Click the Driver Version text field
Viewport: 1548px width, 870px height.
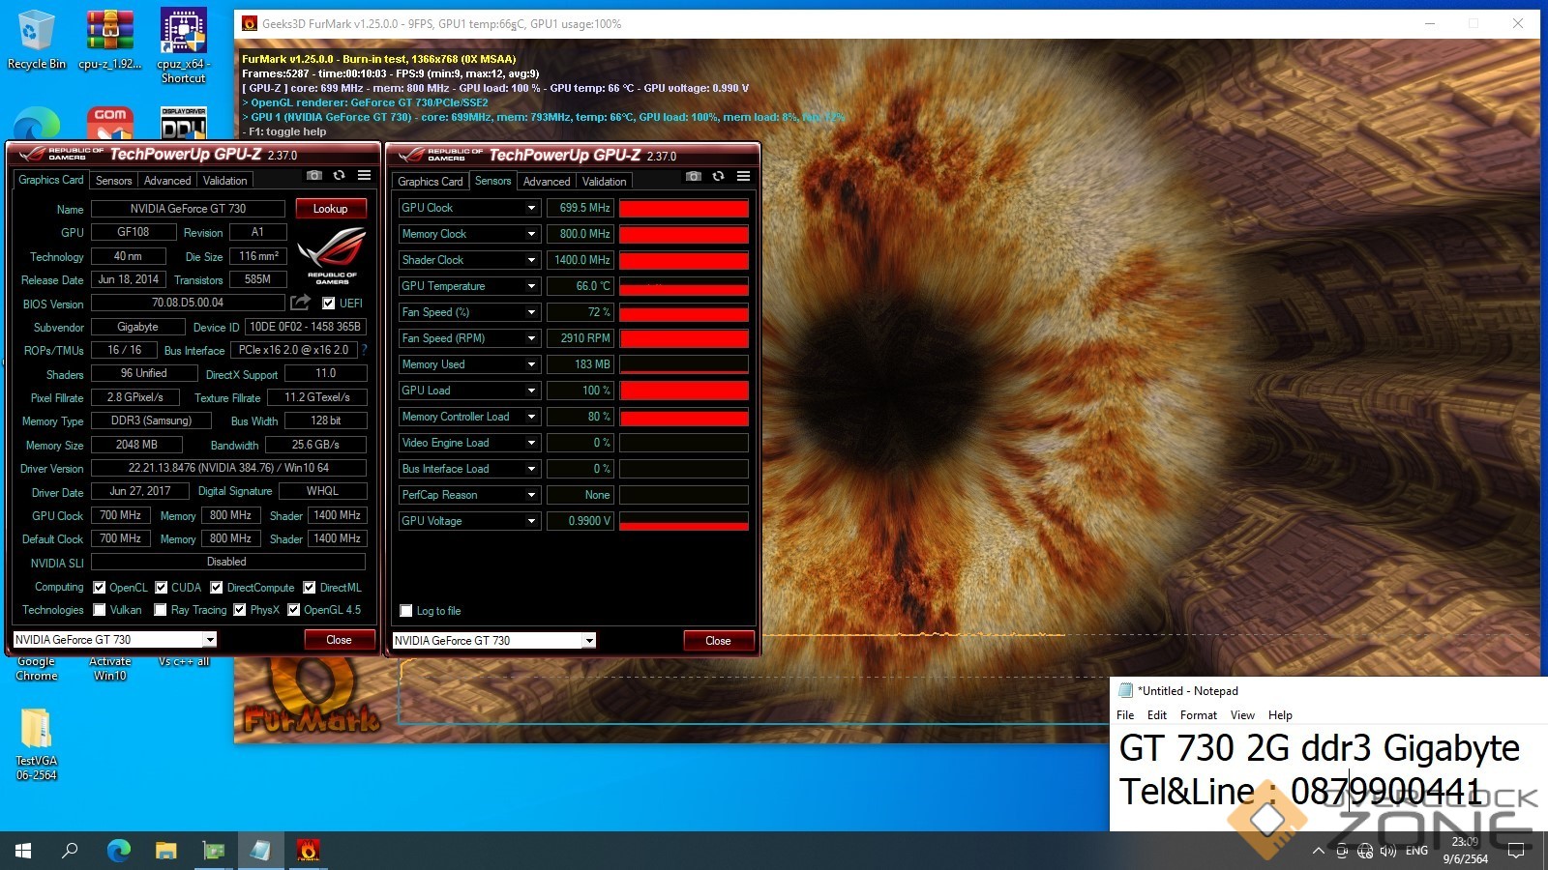click(x=228, y=468)
